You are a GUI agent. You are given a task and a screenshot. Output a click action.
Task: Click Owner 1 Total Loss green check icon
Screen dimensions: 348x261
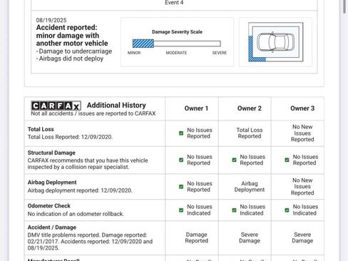tap(181, 133)
